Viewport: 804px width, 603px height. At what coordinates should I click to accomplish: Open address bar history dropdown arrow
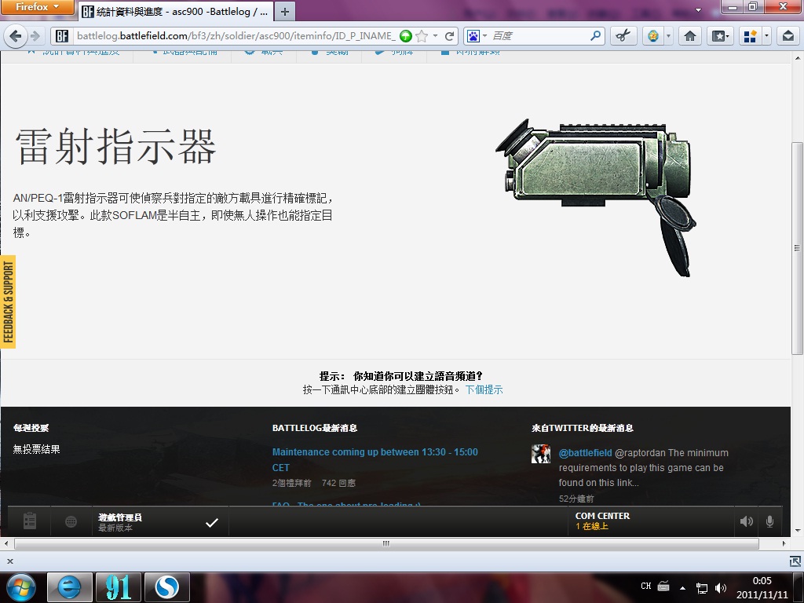pyautogui.click(x=435, y=36)
